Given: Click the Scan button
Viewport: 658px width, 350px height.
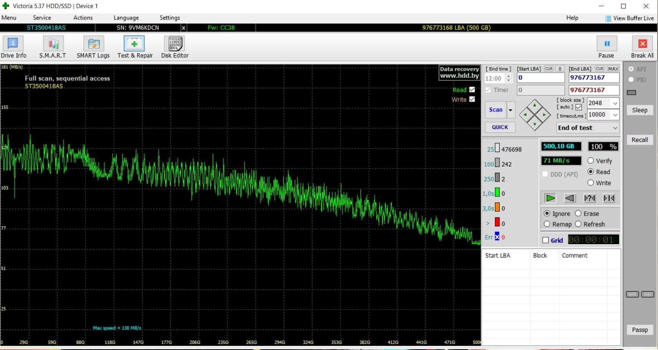Looking at the screenshot, I should (496, 110).
